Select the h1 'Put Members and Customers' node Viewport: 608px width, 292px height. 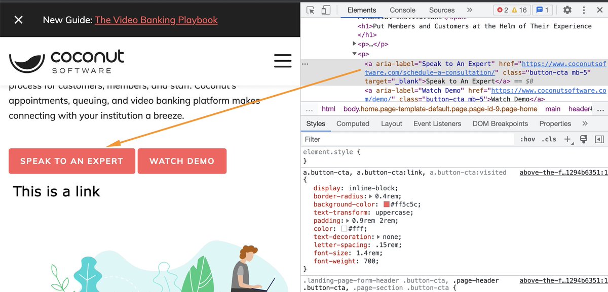tap(475, 30)
